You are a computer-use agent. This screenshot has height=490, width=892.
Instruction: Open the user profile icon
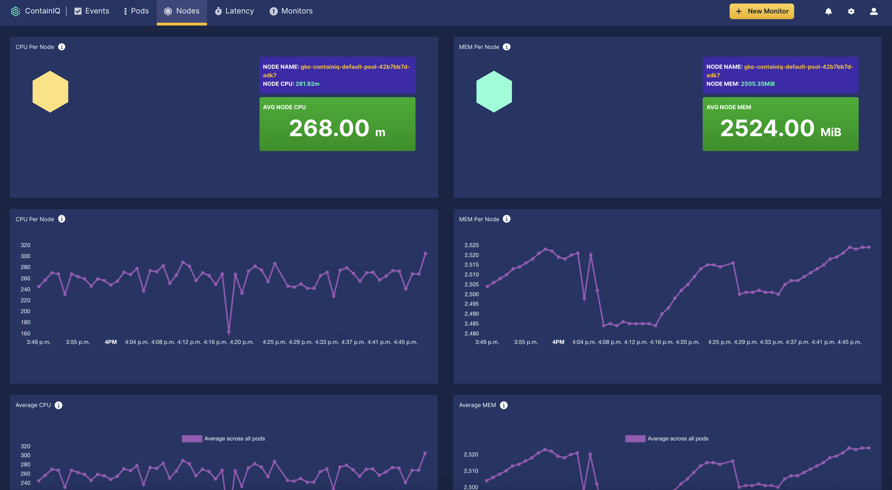(x=874, y=11)
